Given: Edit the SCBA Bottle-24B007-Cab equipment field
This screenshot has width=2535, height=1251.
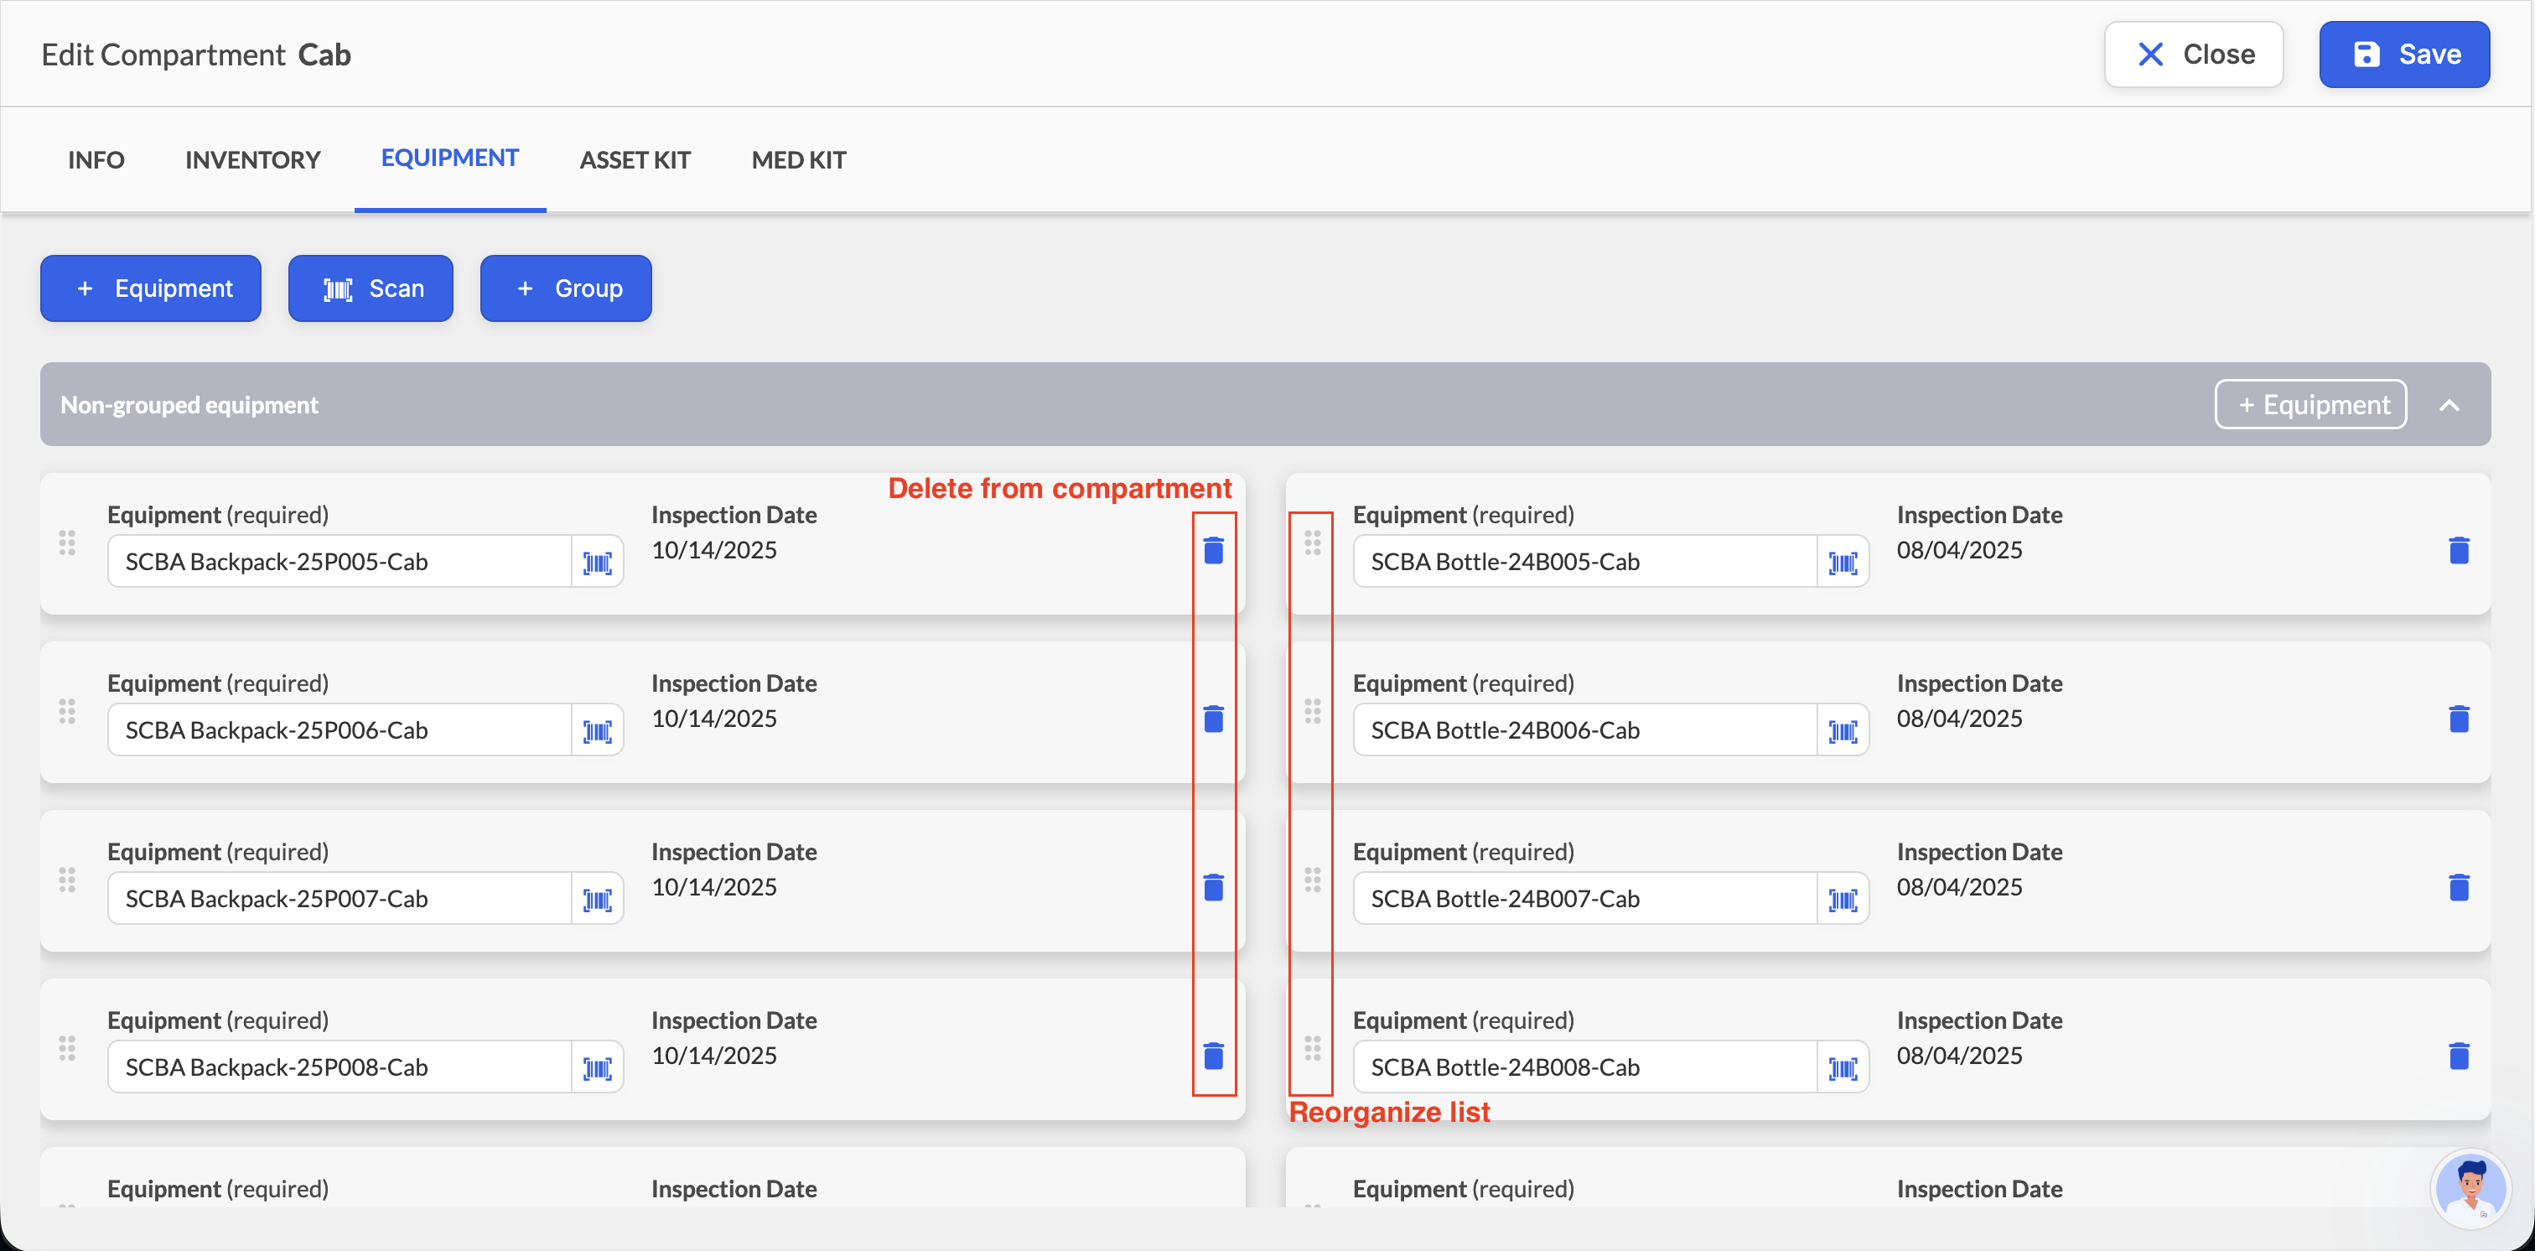Looking at the screenshot, I should (1585, 899).
